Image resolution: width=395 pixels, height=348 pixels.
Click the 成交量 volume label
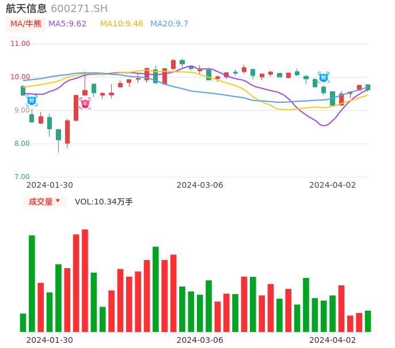tap(40, 202)
